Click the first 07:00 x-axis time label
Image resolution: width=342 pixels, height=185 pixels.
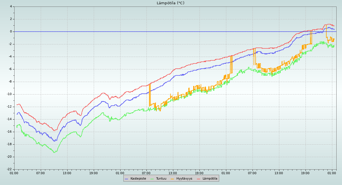[x=40, y=173]
